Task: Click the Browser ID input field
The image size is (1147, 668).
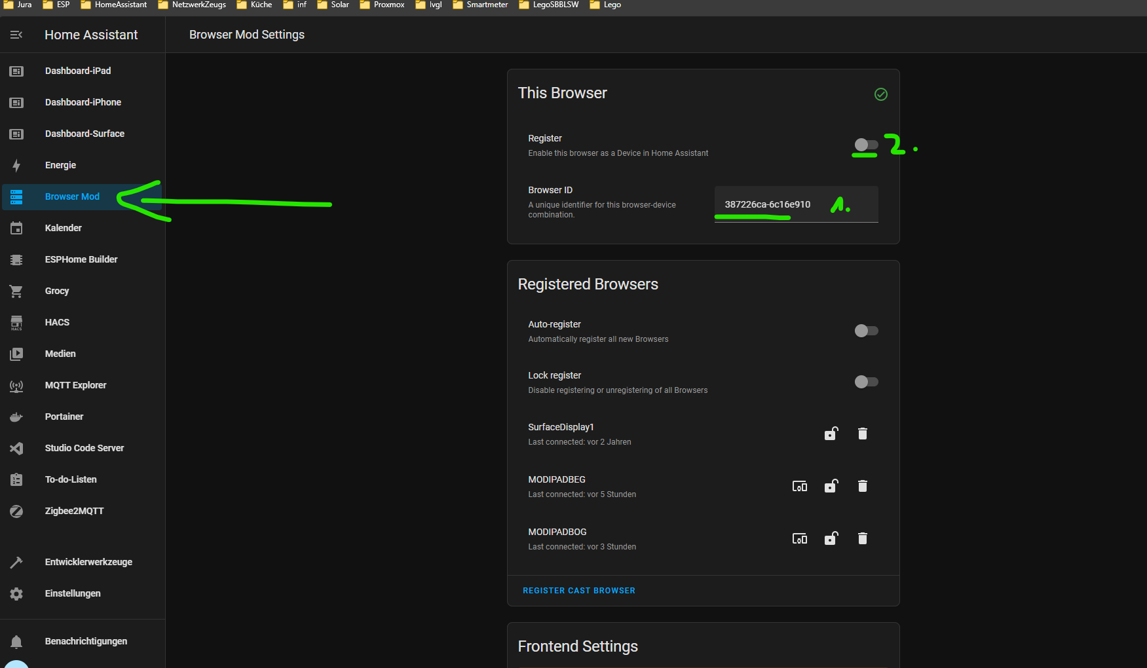Action: click(796, 204)
